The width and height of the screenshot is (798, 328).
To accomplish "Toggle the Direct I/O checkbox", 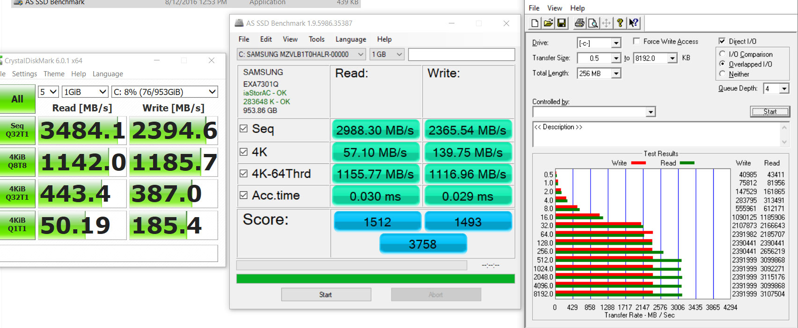I will point(722,41).
